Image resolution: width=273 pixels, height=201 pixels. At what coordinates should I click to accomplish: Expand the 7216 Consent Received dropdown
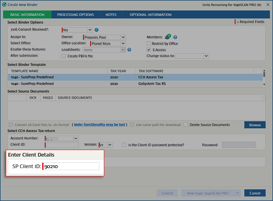point(90,30)
